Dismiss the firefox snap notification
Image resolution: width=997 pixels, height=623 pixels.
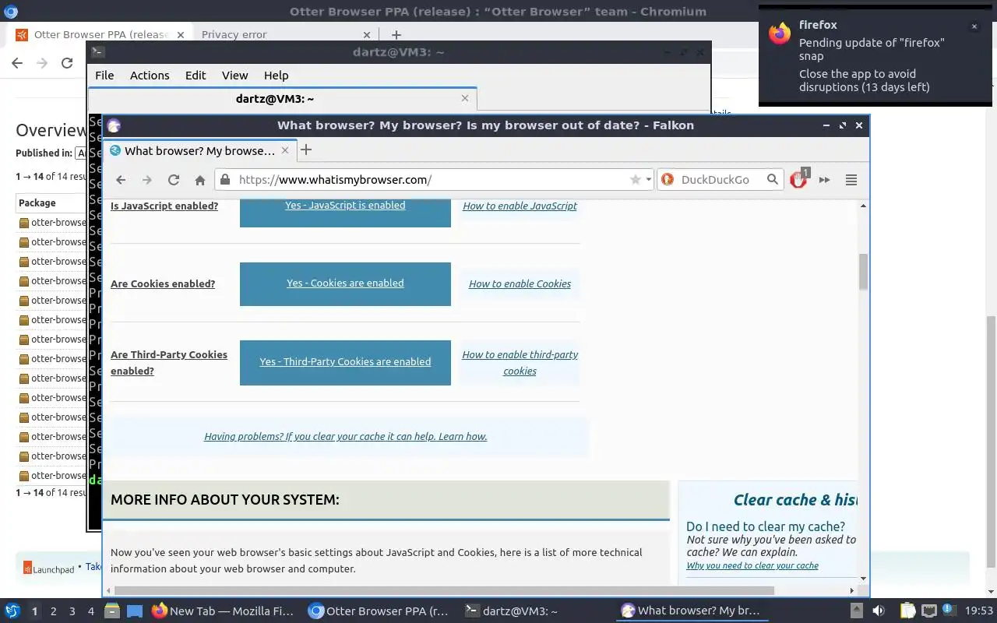point(974,26)
